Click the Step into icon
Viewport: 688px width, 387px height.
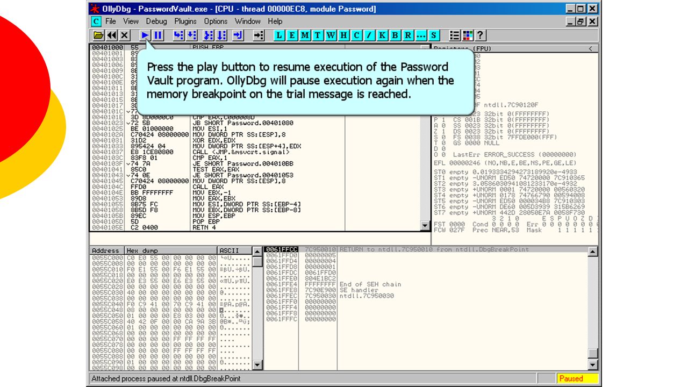[x=178, y=35]
